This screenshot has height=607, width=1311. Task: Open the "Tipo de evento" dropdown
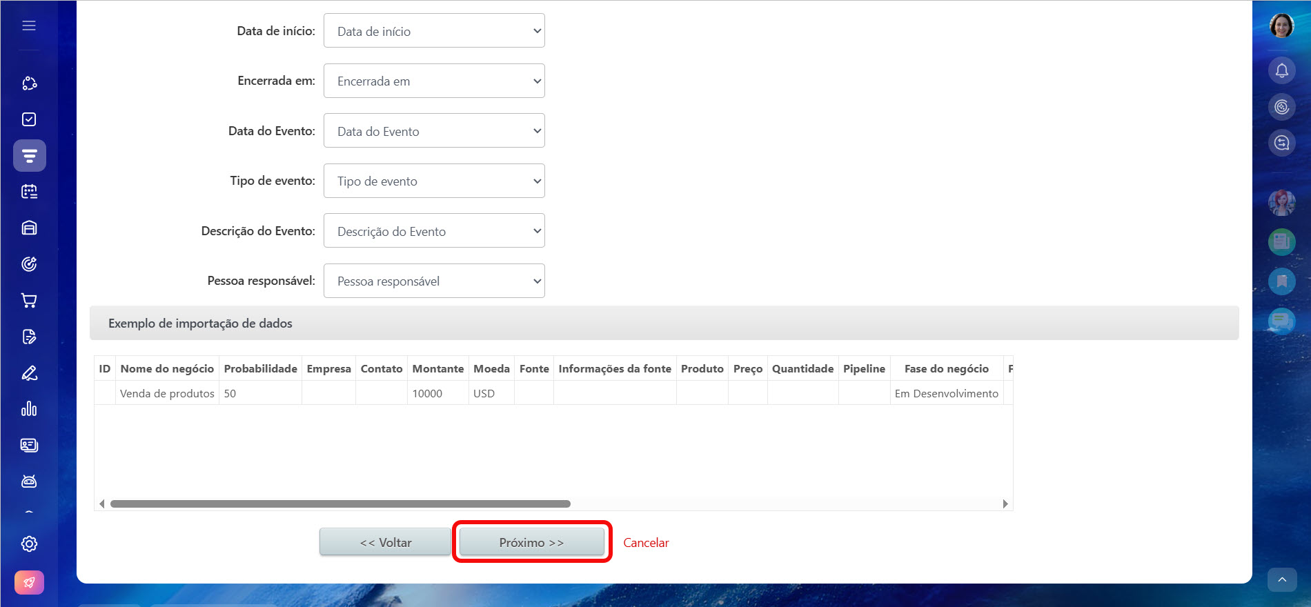coord(434,181)
